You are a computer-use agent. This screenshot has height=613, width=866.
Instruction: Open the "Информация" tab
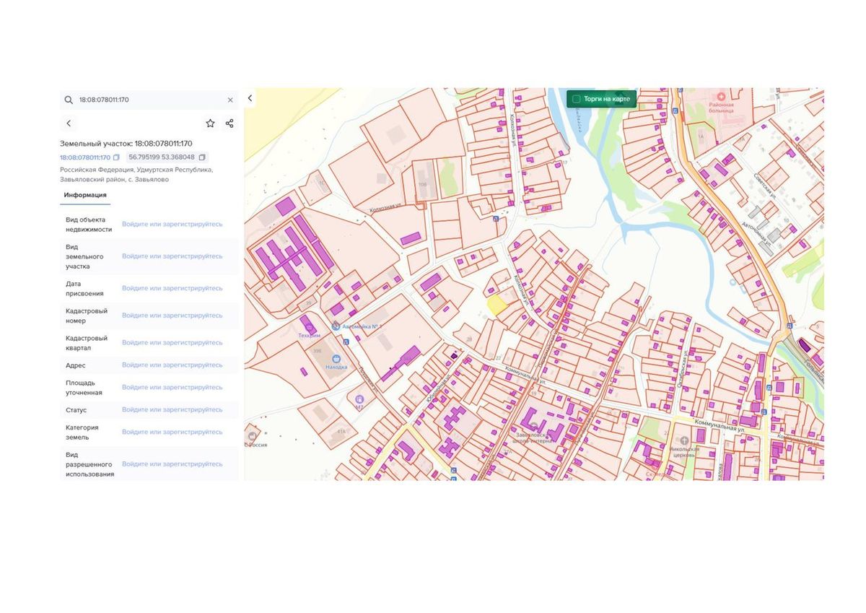point(85,195)
